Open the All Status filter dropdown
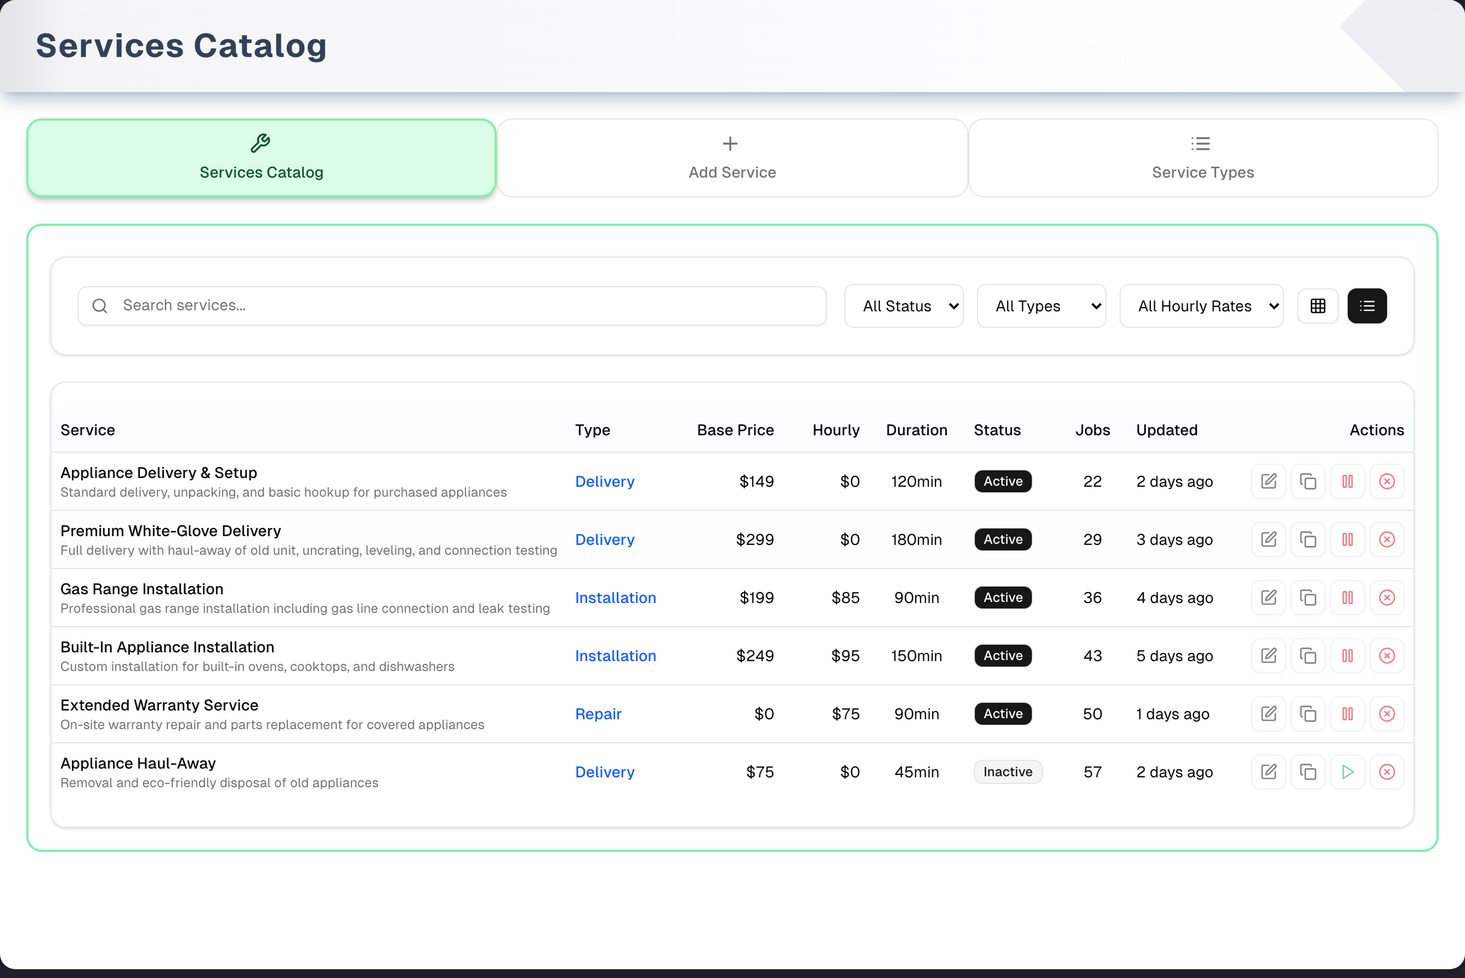The width and height of the screenshot is (1465, 978). [904, 306]
